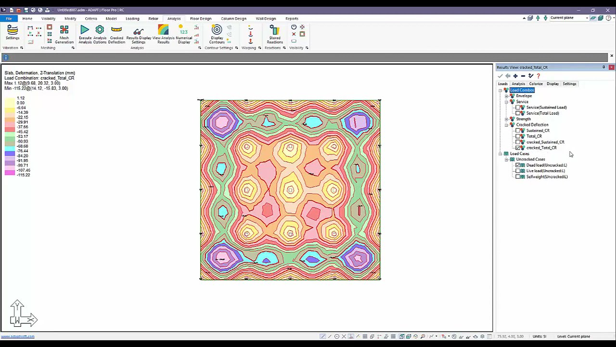Click the zoom magnifier icon in status bar
616x347 pixels.
[x=423, y=336]
